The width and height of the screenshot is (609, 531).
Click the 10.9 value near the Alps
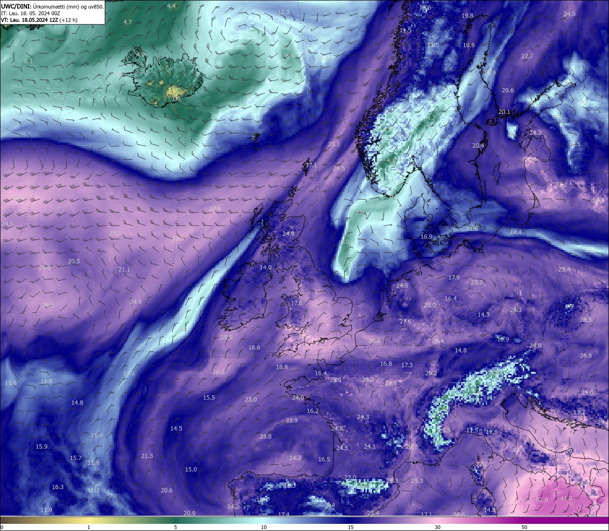point(503,340)
